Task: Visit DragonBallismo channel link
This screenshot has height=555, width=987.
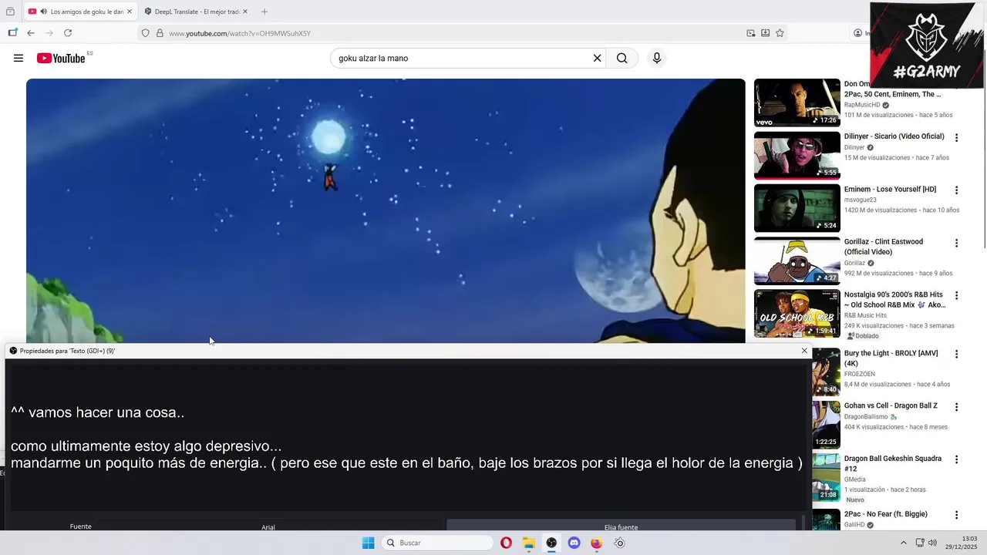Action: click(866, 417)
